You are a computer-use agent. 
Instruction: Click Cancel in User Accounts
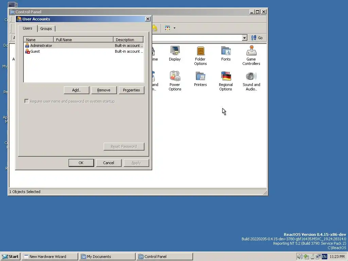click(108, 163)
